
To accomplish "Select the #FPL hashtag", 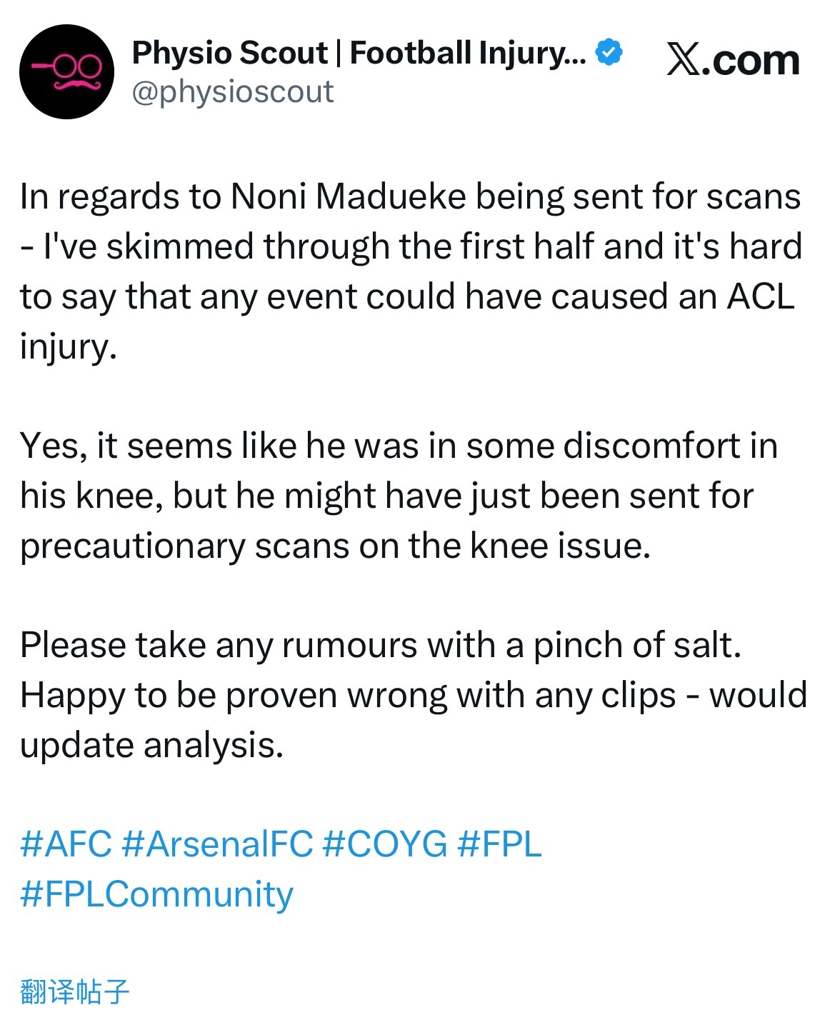I will coord(499,844).
